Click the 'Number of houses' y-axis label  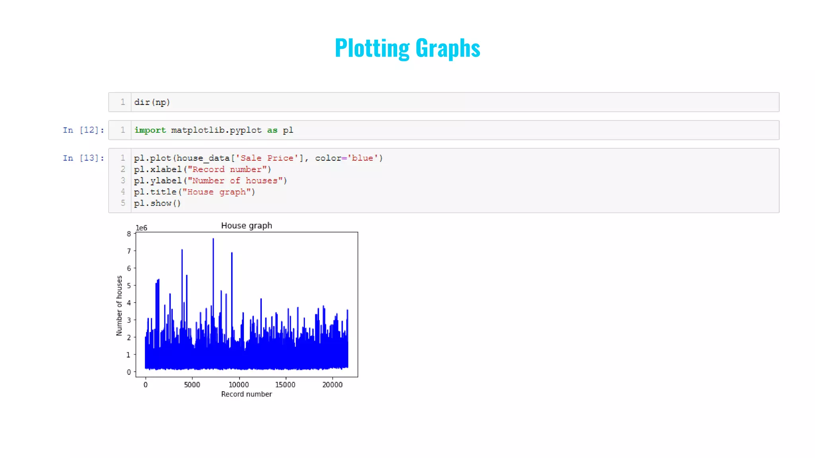[119, 305]
